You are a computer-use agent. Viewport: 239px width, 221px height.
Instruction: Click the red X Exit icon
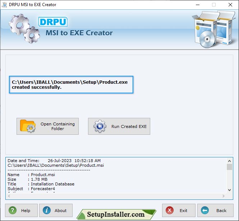[170, 210]
